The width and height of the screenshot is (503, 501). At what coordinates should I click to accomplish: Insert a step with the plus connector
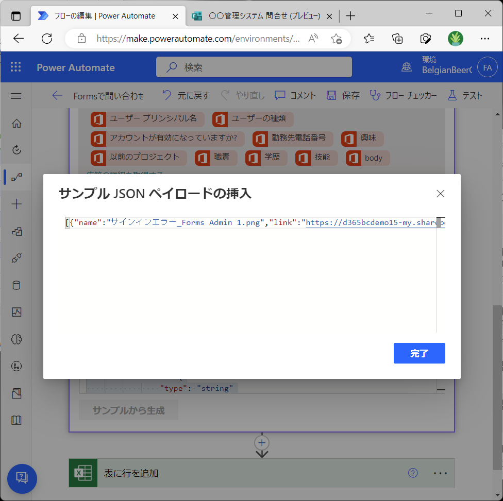click(x=262, y=443)
